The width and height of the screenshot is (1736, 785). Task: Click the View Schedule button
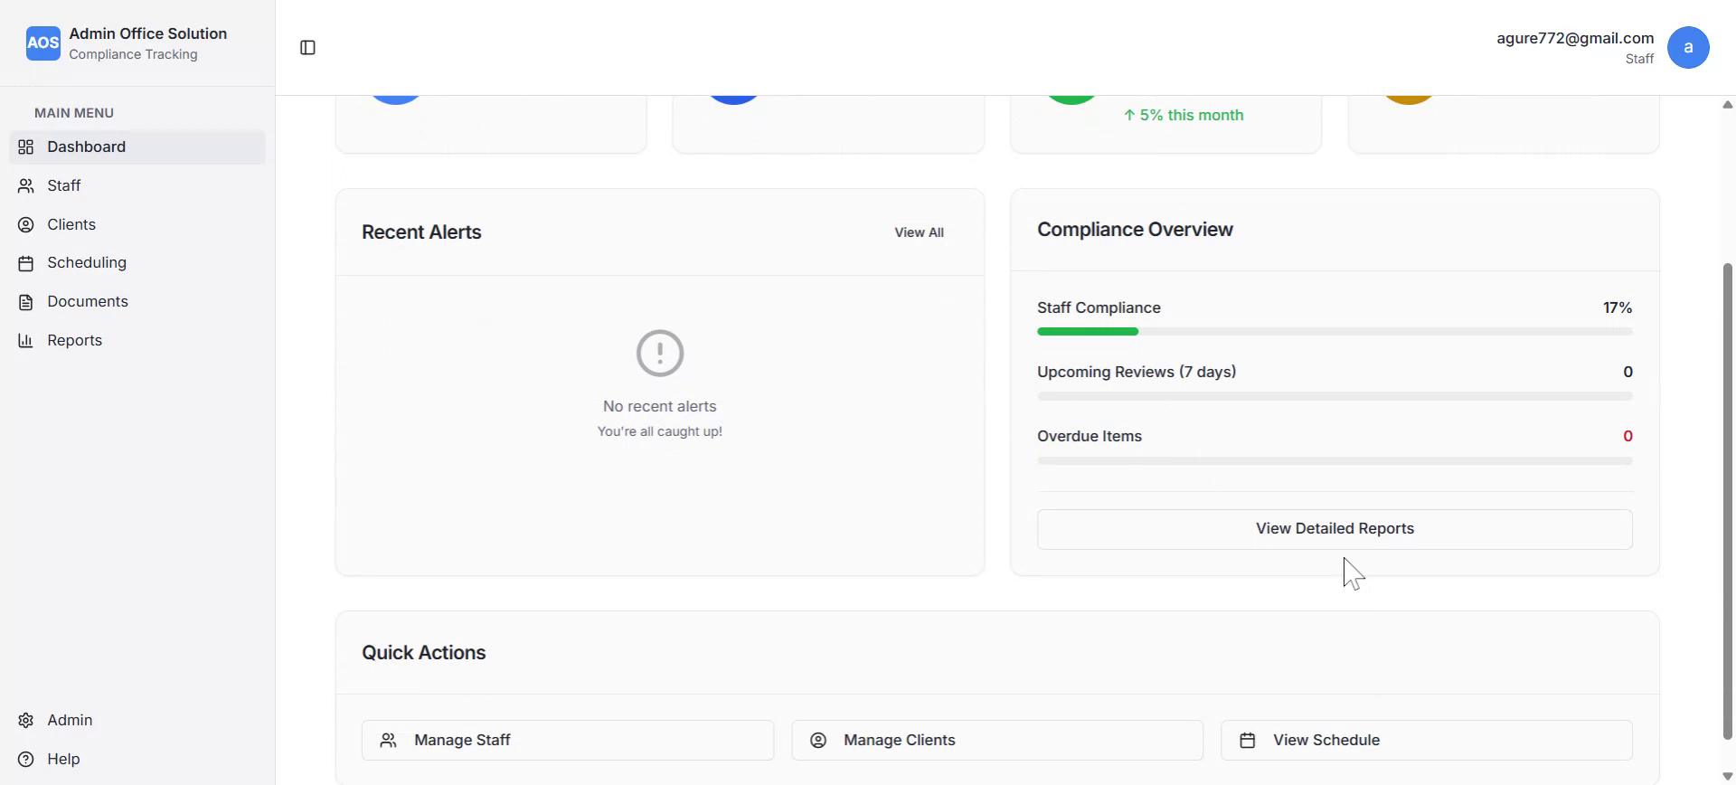click(1427, 741)
